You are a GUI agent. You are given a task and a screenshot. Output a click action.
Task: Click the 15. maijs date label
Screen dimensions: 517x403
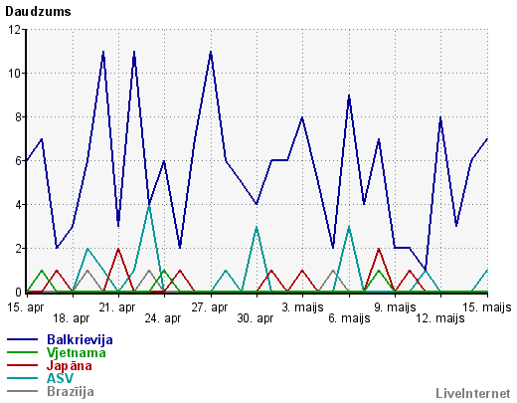pyautogui.click(x=487, y=307)
